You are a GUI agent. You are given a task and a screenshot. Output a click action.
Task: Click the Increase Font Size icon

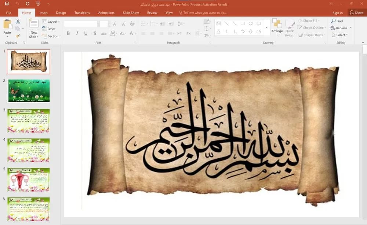click(x=115, y=24)
